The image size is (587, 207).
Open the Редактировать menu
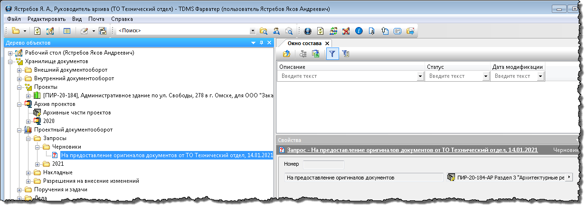[x=47, y=19]
